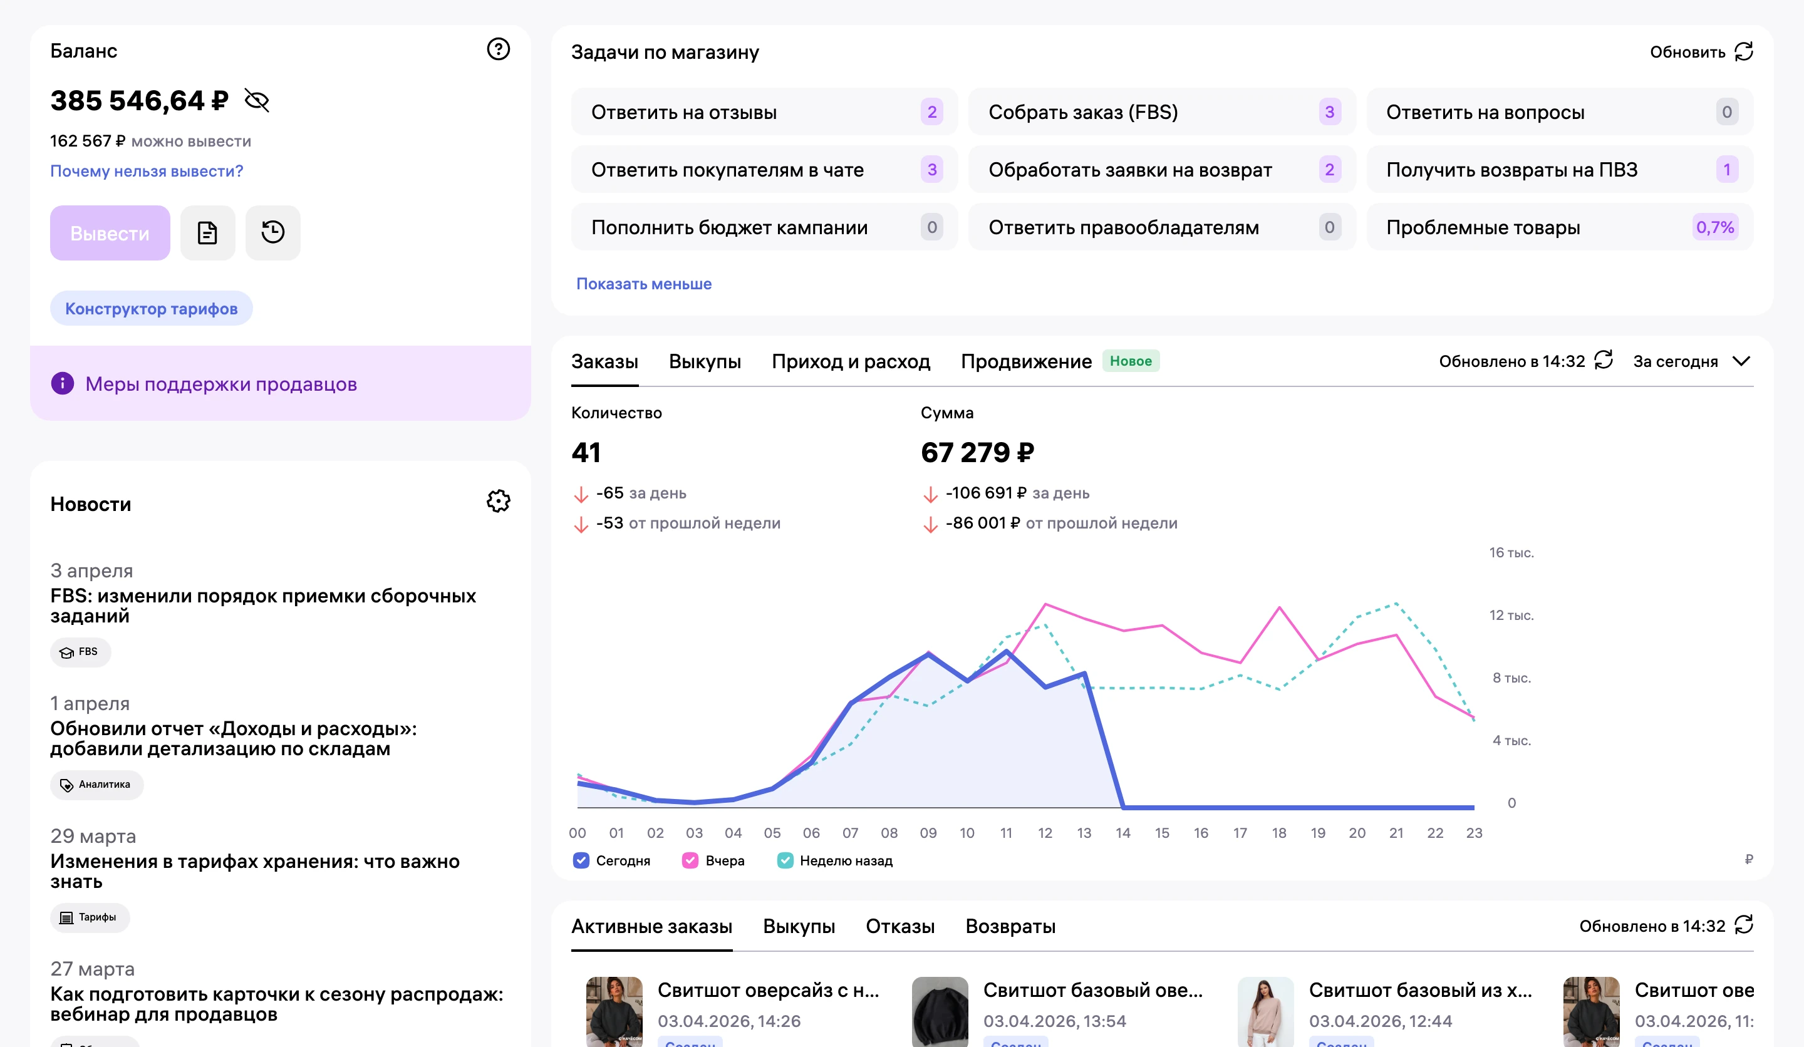The image size is (1804, 1047).
Task: Open the Приход и расход tab
Action: (851, 361)
